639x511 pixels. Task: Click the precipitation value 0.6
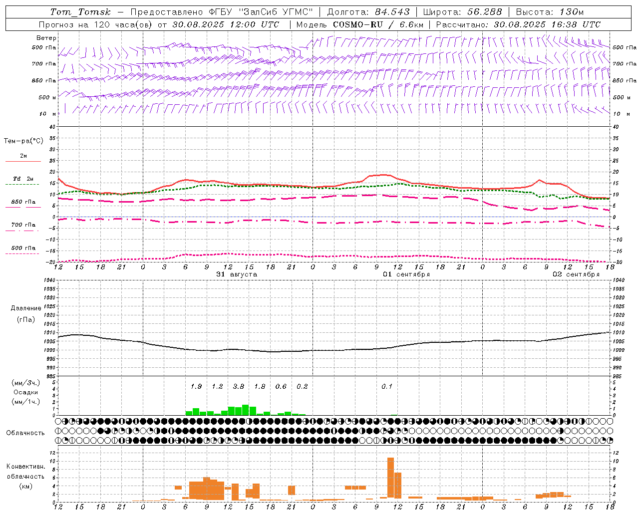click(x=281, y=387)
